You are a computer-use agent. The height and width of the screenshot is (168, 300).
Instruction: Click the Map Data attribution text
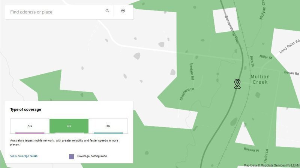pos(271,165)
